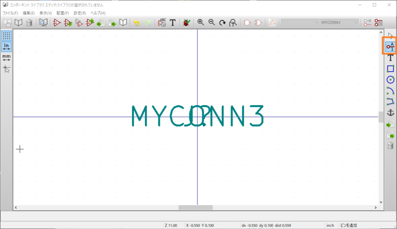Click the field editor T icon in top toolbar

point(173,23)
